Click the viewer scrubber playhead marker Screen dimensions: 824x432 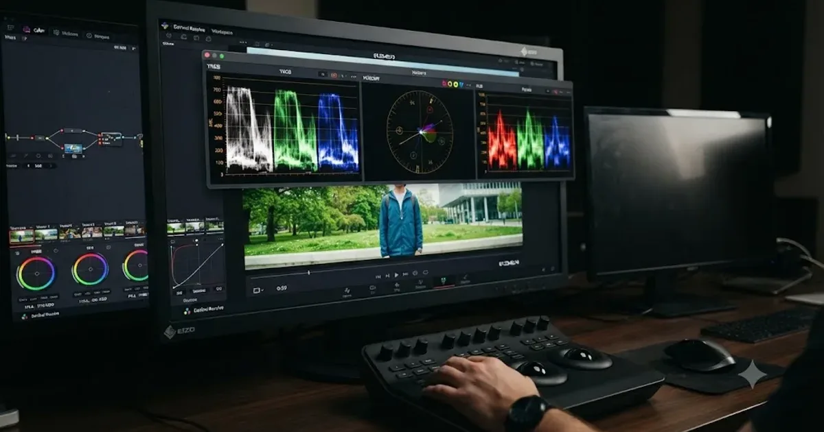point(309,272)
